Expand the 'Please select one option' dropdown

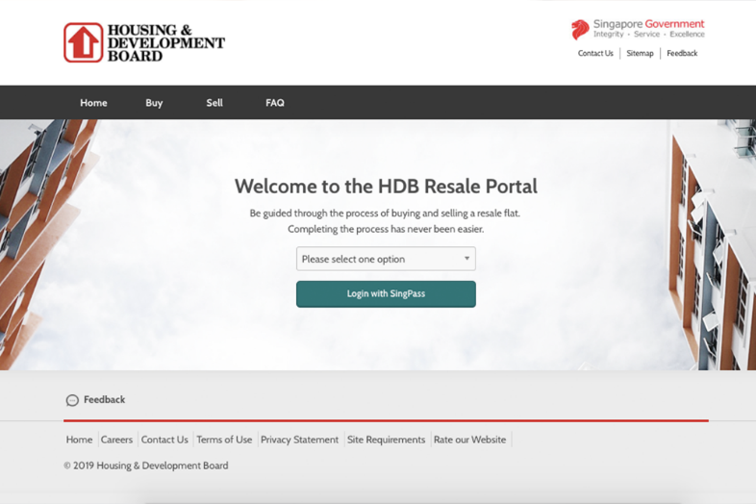coord(387,259)
